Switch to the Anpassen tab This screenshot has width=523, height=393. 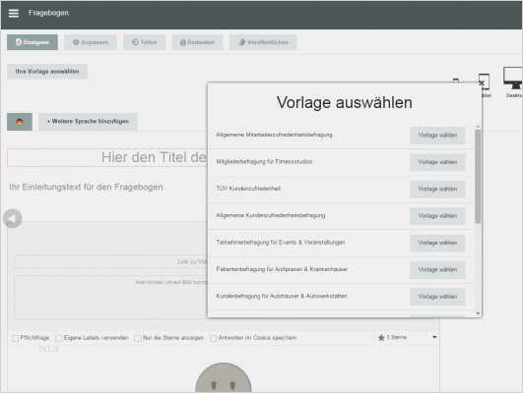pyautogui.click(x=91, y=42)
